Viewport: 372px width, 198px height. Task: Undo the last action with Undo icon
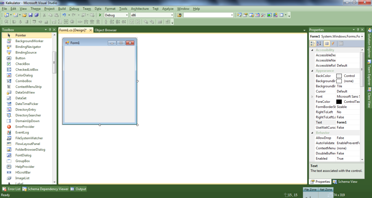point(64,15)
